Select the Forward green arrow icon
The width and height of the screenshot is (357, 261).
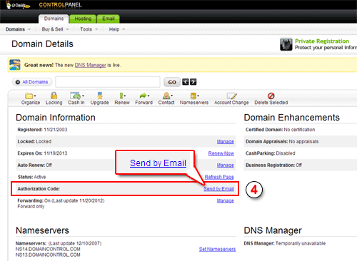click(x=143, y=96)
